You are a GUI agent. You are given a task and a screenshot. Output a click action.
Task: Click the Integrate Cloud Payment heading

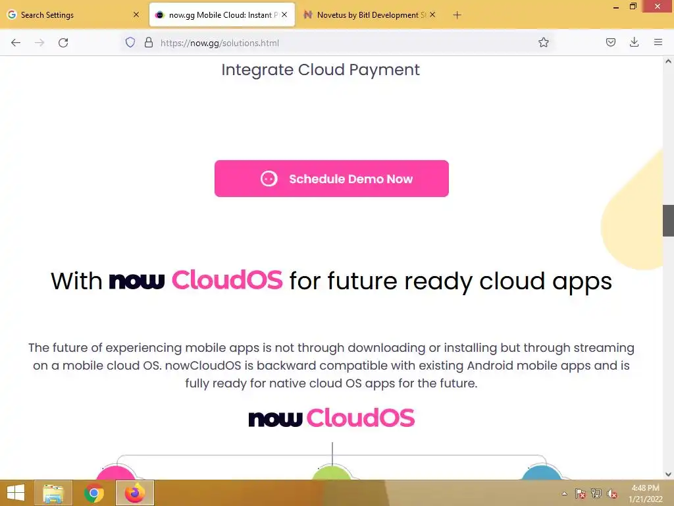(x=321, y=70)
